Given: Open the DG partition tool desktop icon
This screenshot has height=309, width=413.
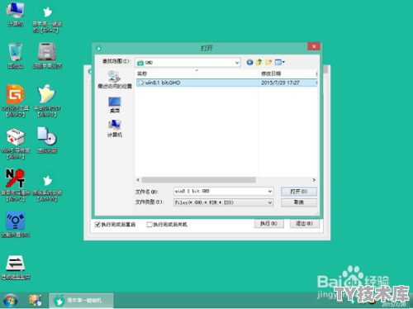Looking at the screenshot, I should pyautogui.click(x=16, y=101).
